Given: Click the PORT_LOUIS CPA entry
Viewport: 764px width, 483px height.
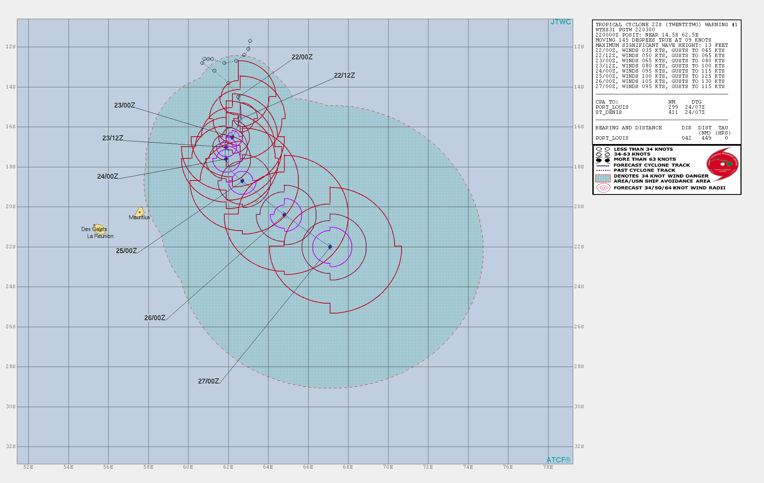Looking at the screenshot, I should tap(612, 107).
